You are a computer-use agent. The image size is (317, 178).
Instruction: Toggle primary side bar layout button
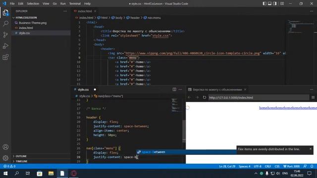pos(264,3)
